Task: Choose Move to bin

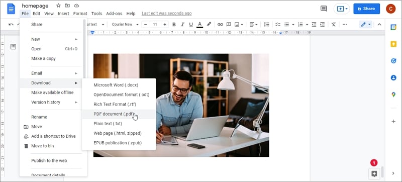Action: (51, 146)
